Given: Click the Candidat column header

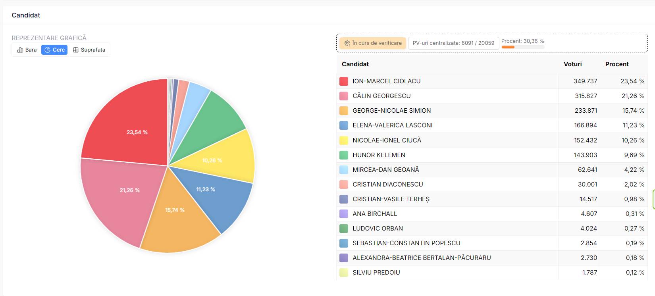Looking at the screenshot, I should point(355,64).
